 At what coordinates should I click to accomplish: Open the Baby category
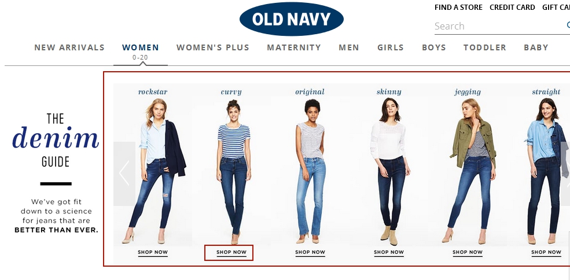coord(536,47)
